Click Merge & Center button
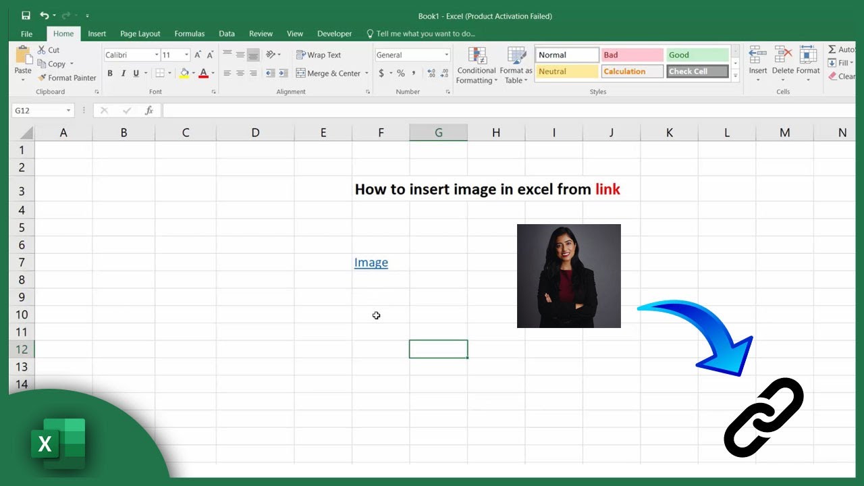 click(x=328, y=73)
